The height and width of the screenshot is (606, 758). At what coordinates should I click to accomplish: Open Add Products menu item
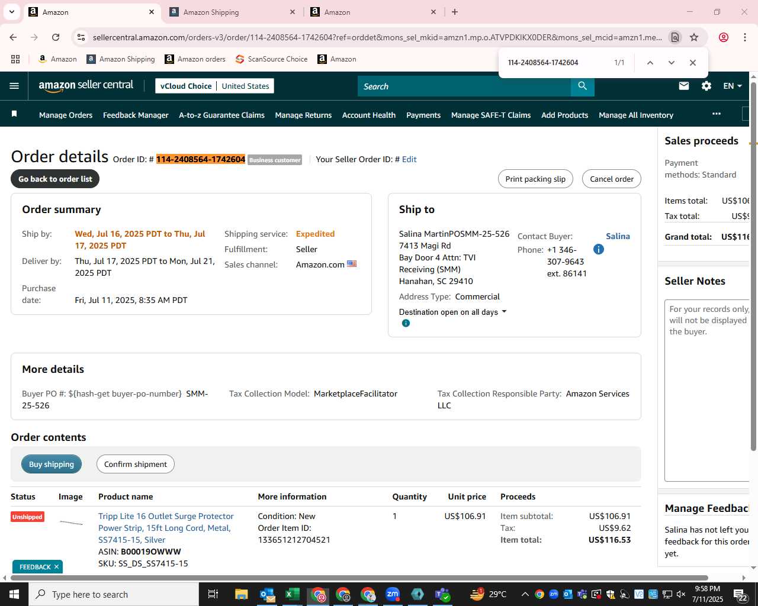564,115
